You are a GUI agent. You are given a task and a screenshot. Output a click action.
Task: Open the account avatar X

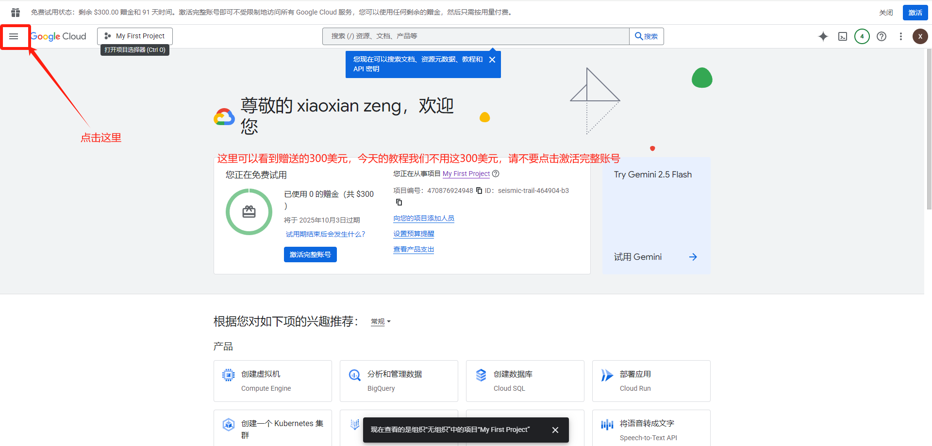pos(920,36)
